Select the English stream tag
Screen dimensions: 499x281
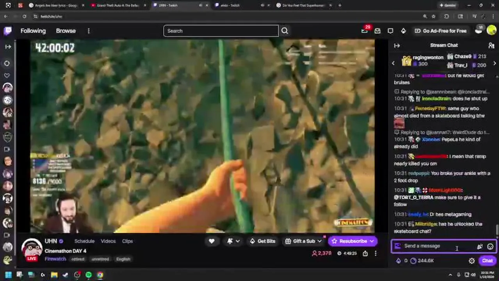point(123,259)
